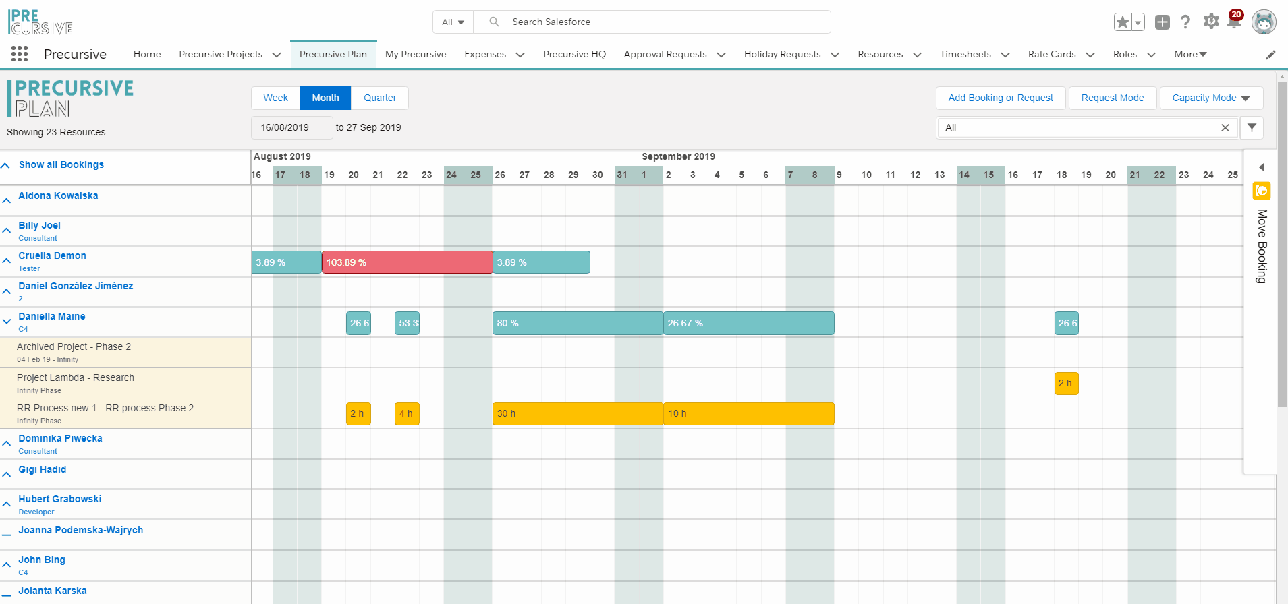Viewport: 1288px width, 604px height.
Task: Open Gigi Hadid resource link
Action: 42,469
